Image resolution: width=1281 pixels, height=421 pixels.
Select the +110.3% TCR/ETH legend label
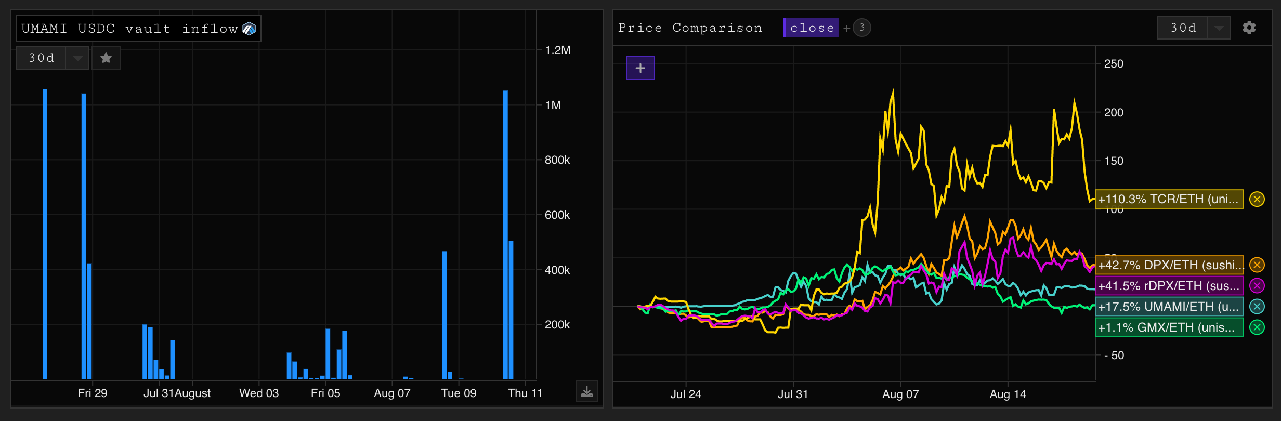pyautogui.click(x=1170, y=199)
